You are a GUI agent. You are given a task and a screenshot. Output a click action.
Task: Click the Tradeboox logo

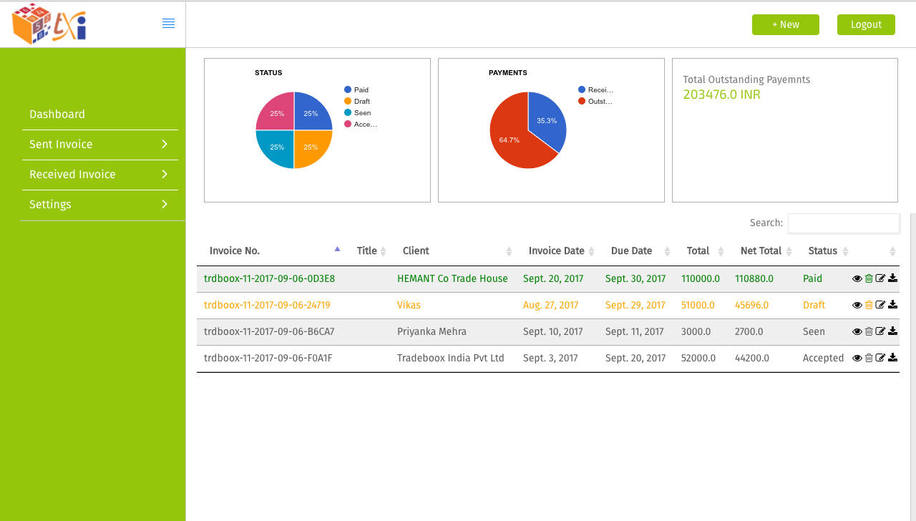pos(49,24)
